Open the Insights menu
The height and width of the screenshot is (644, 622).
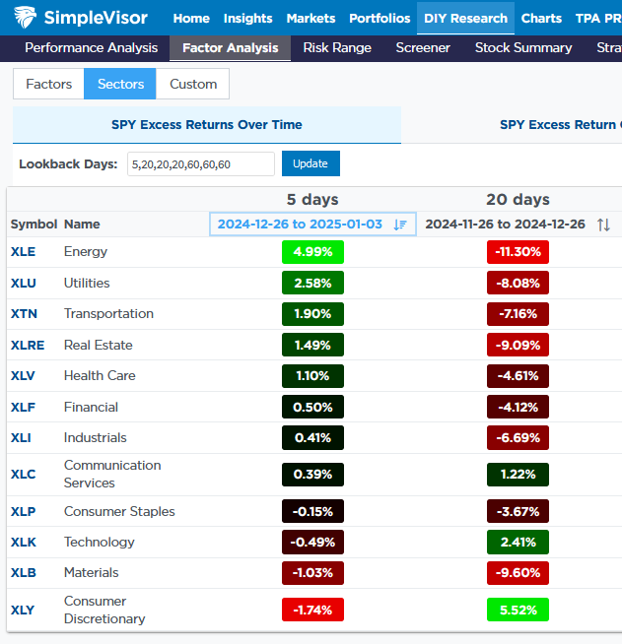click(x=247, y=18)
